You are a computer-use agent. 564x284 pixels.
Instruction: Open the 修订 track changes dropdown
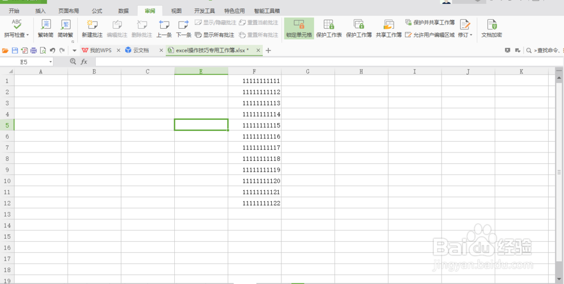(465, 28)
